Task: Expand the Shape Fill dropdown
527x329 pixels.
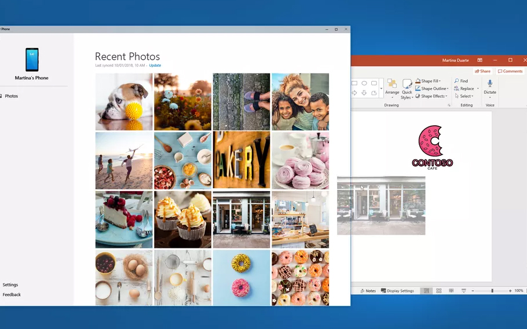Action: 429,81
